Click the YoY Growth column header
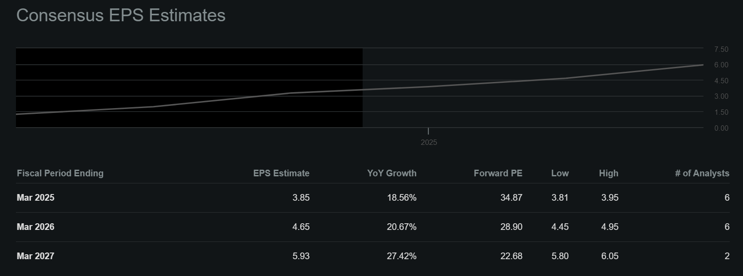The height and width of the screenshot is (276, 743). [391, 173]
